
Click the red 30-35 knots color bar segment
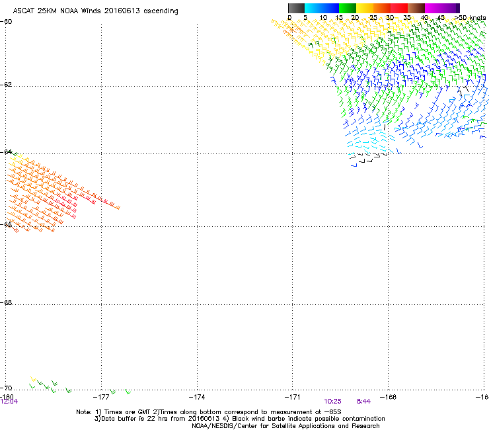point(399,8)
